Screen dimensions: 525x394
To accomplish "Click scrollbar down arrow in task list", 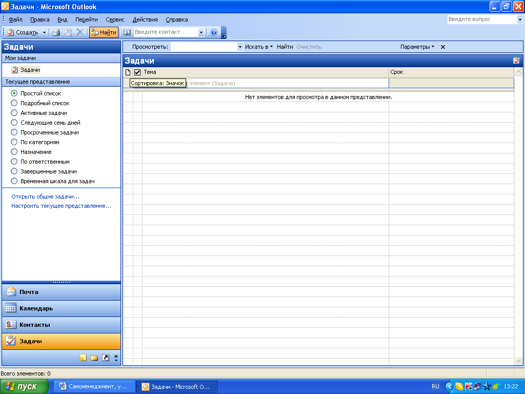I will pyautogui.click(x=519, y=361).
